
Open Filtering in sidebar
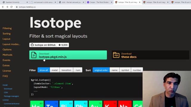point(7,28)
